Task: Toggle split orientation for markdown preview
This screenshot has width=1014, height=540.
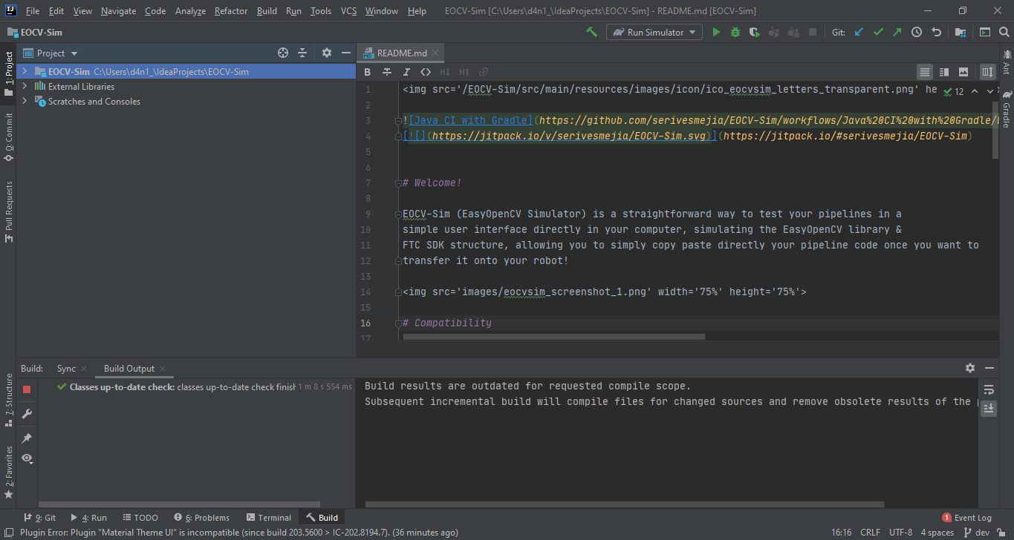Action: tap(987, 72)
